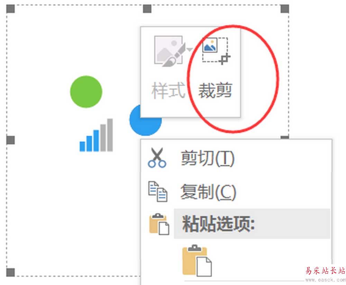Click the 粘贴选项 header label
This screenshot has height=285, width=346.
click(218, 224)
